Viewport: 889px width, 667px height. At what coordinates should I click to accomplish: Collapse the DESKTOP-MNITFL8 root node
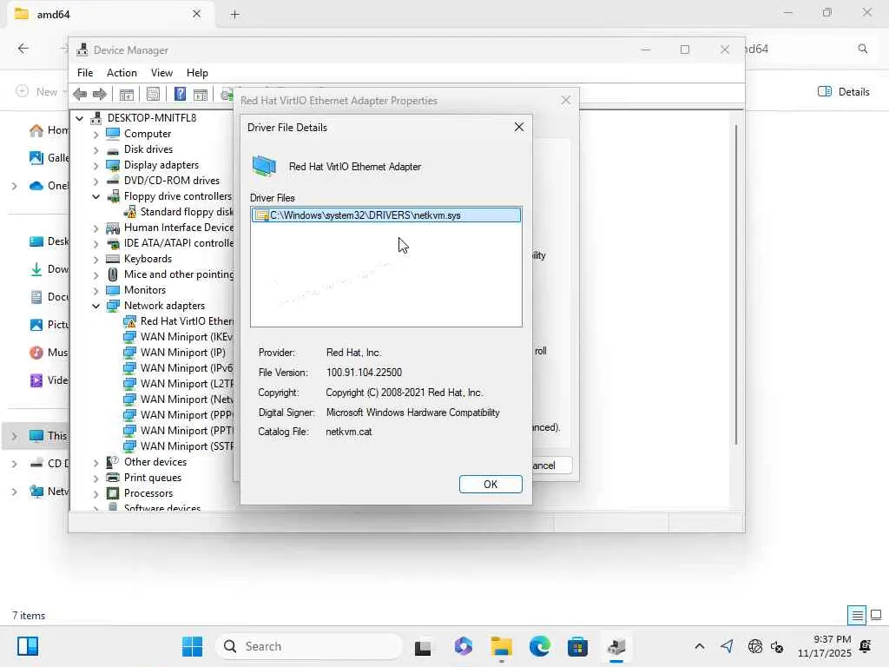tap(80, 118)
